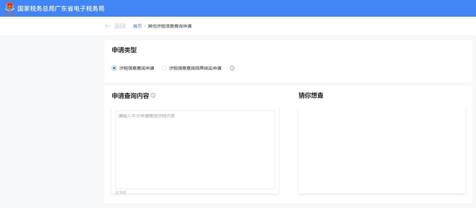Select the 涉税信息查询申请 radio circle

click(x=114, y=68)
